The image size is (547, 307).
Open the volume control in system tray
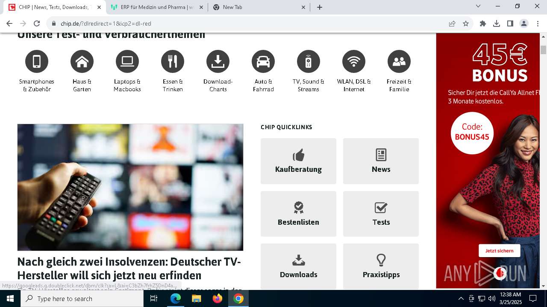click(492, 298)
